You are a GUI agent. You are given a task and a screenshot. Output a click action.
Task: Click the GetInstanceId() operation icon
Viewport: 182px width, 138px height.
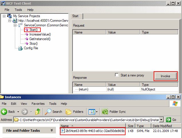click(x=27, y=39)
